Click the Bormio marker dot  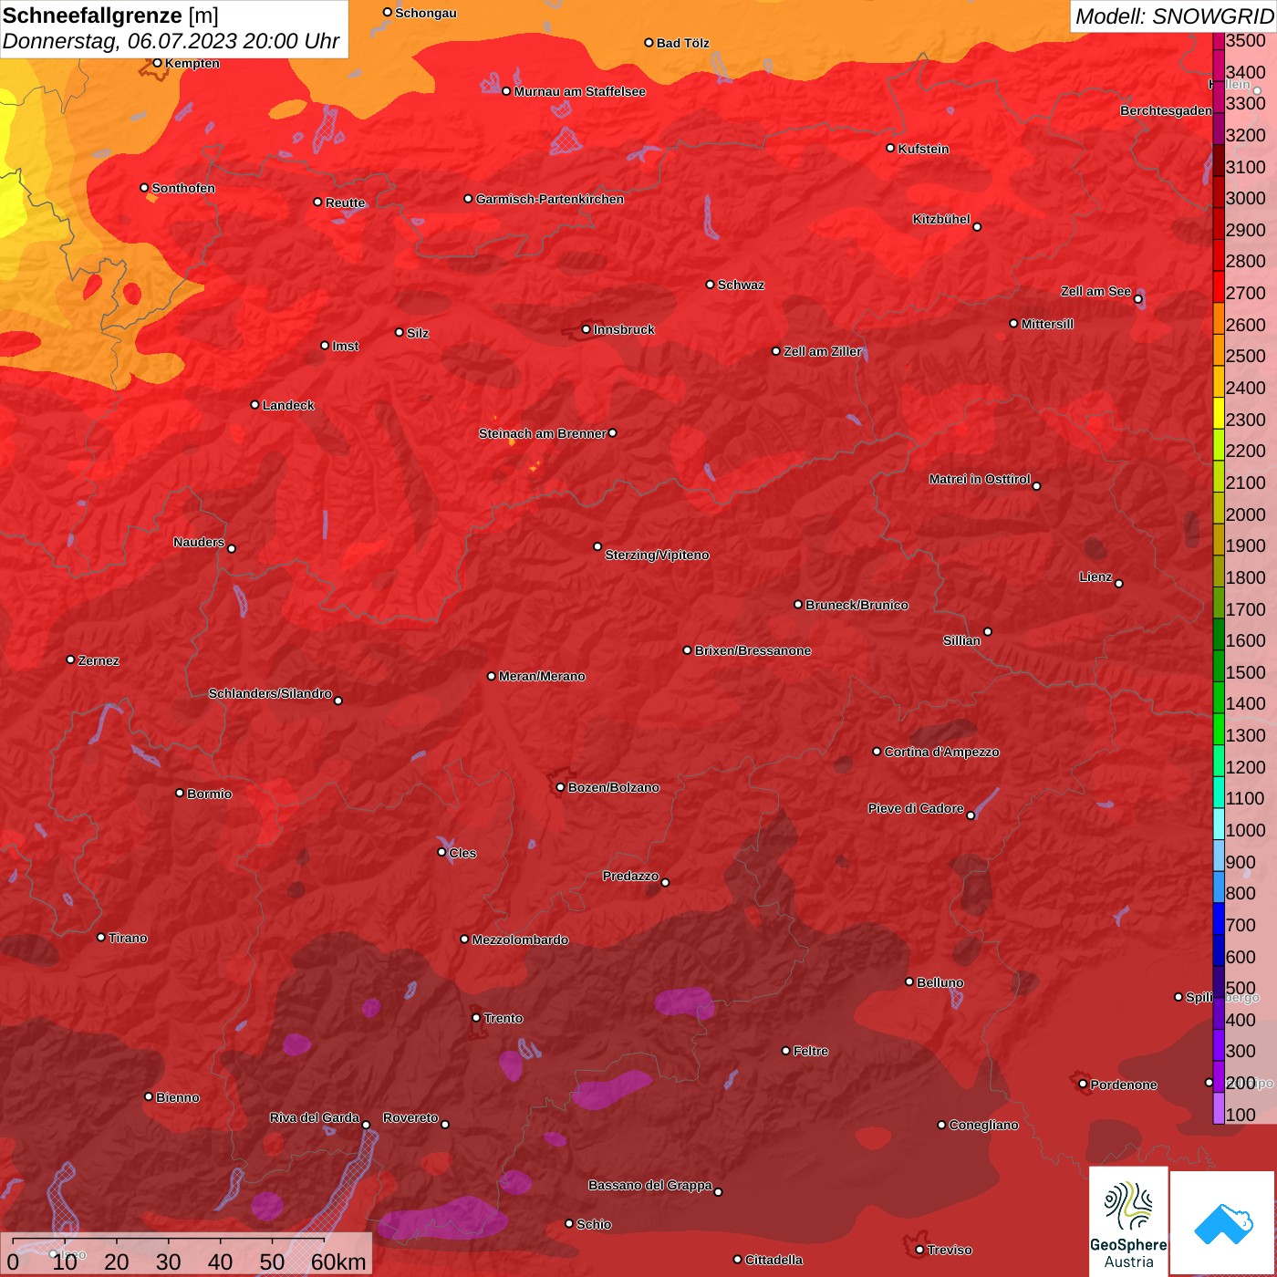click(180, 793)
